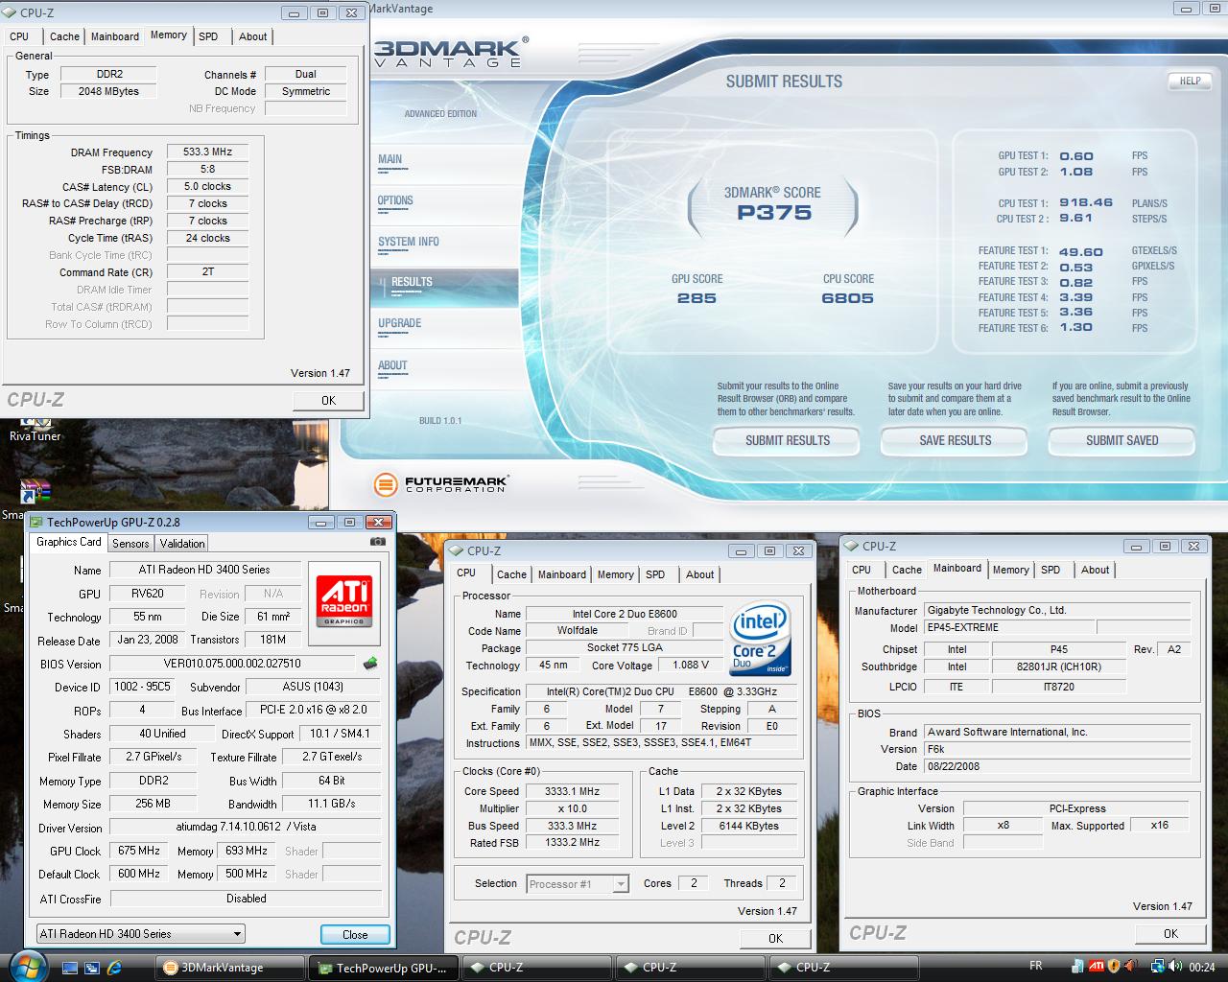Launch Internet Explorer from quick launch
1228x982 pixels.
[115, 968]
